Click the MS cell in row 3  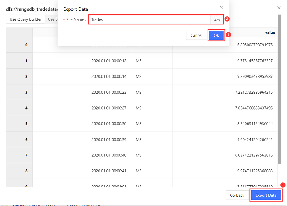point(139,92)
